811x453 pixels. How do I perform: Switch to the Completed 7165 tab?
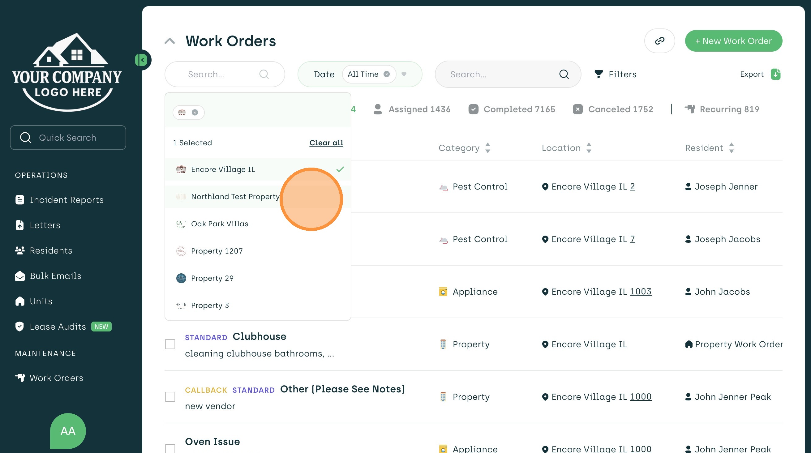coord(512,109)
